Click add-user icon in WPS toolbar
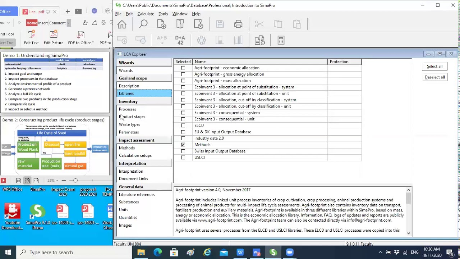The width and height of the screenshot is (460, 259). 85,23
